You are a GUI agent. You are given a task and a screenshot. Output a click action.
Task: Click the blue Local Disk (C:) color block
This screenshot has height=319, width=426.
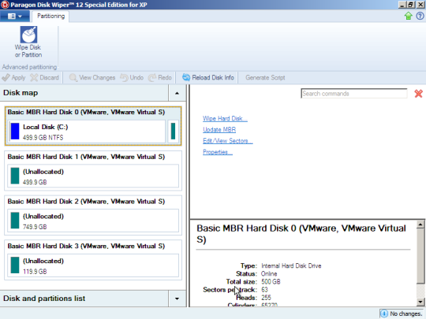coord(15,132)
